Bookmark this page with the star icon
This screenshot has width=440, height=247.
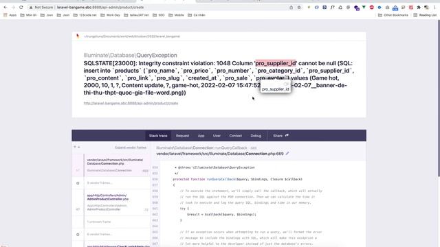tap(299, 8)
